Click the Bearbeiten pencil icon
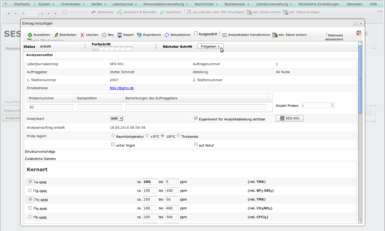The height and width of the screenshot is (231, 385). point(56,35)
